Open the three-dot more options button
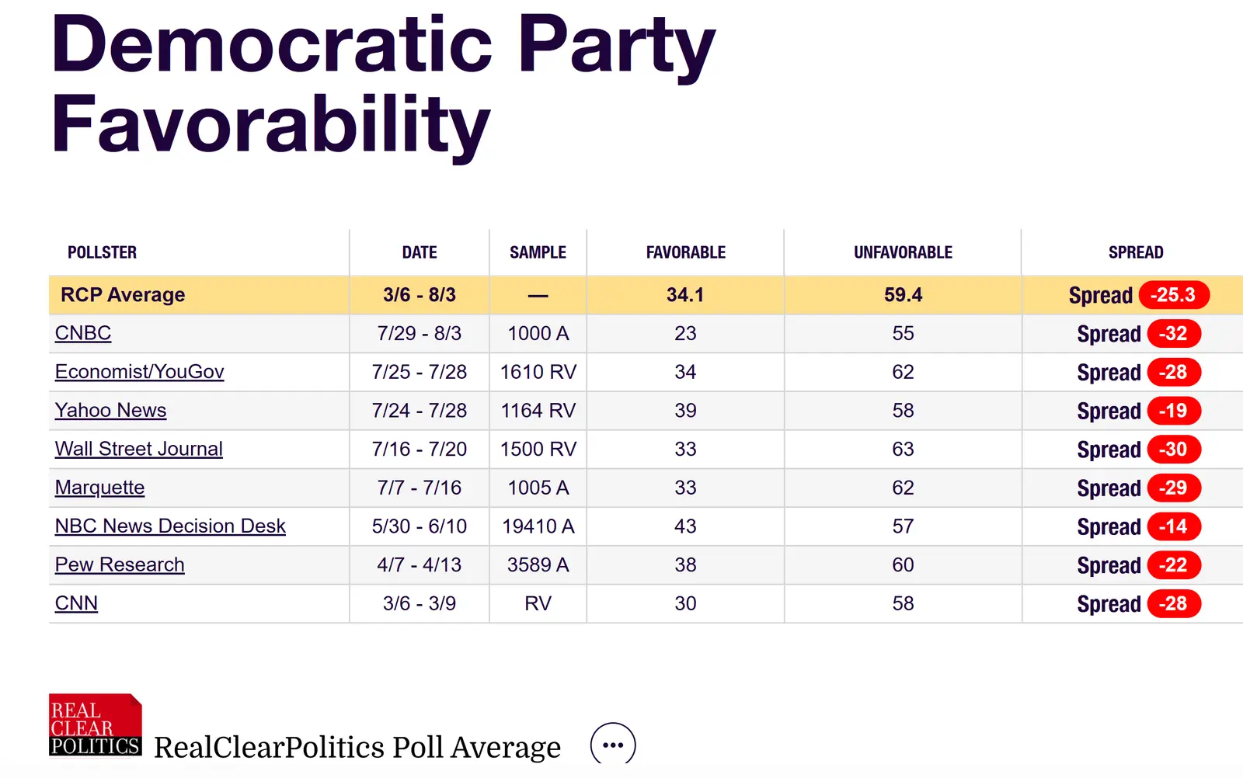1243x778 pixels. click(x=613, y=745)
